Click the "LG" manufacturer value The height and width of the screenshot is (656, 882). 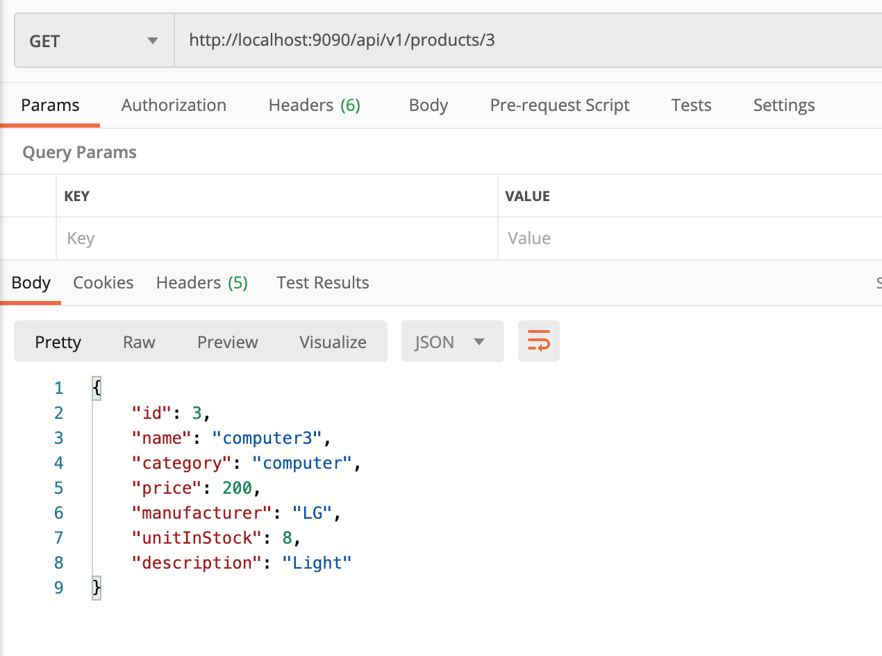pos(313,513)
